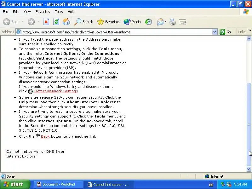Click the Detect Network Settings link

tap(56, 91)
